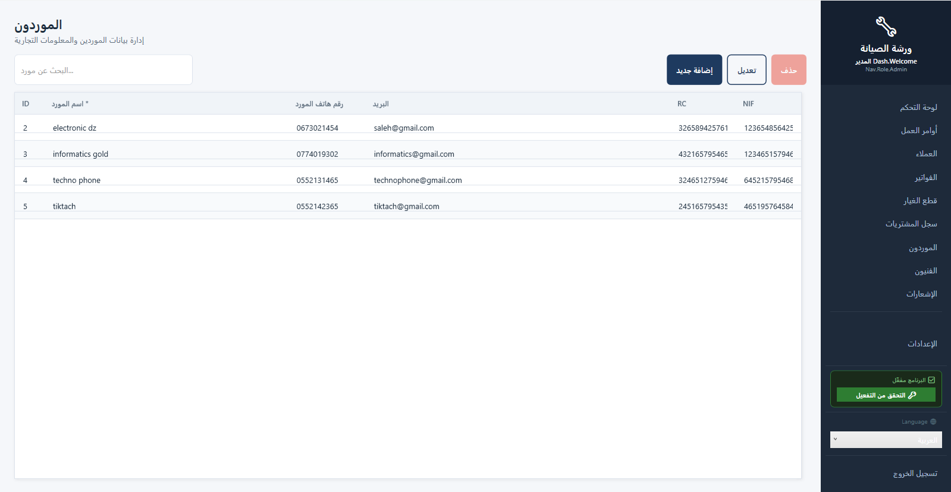
Task: Click the حذف delete button
Action: (x=789, y=70)
